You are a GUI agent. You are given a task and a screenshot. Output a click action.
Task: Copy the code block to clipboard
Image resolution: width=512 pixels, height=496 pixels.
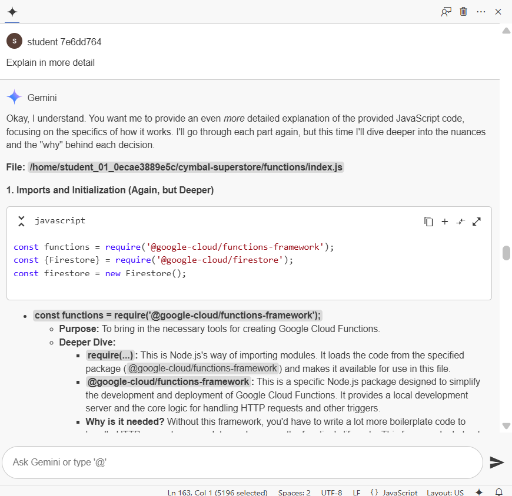click(428, 222)
